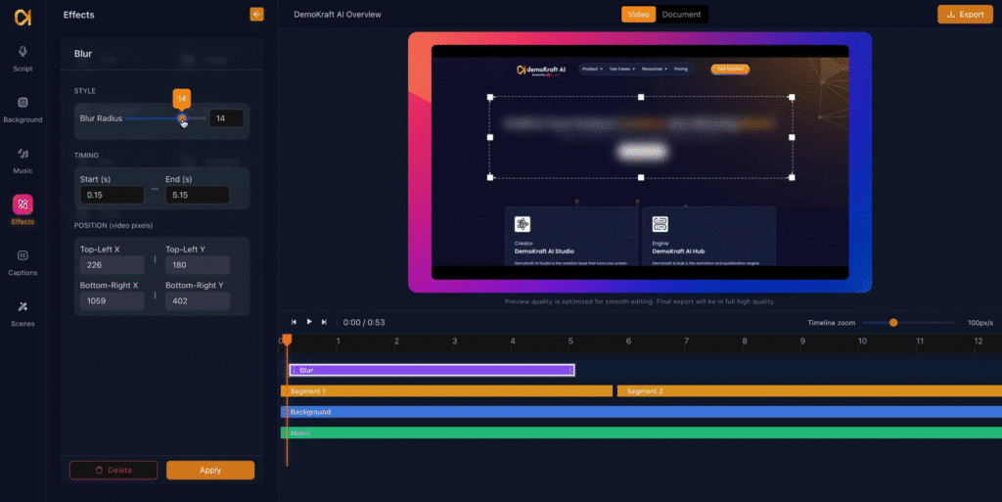Image resolution: width=1002 pixels, height=502 pixels.
Task: Click the Timeline zoom slider handle
Action: tap(892, 322)
